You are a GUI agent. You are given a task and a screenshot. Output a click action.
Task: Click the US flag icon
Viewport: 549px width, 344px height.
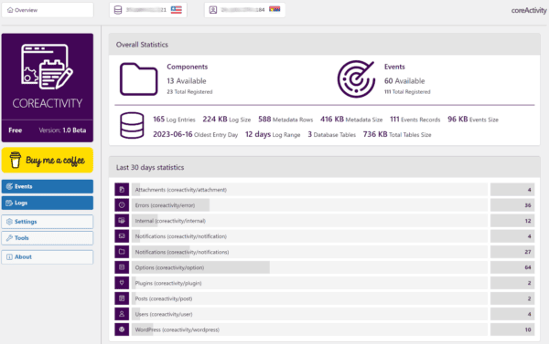176,10
